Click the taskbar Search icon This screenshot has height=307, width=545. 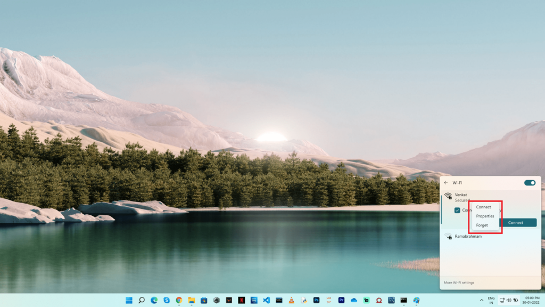[142, 300]
